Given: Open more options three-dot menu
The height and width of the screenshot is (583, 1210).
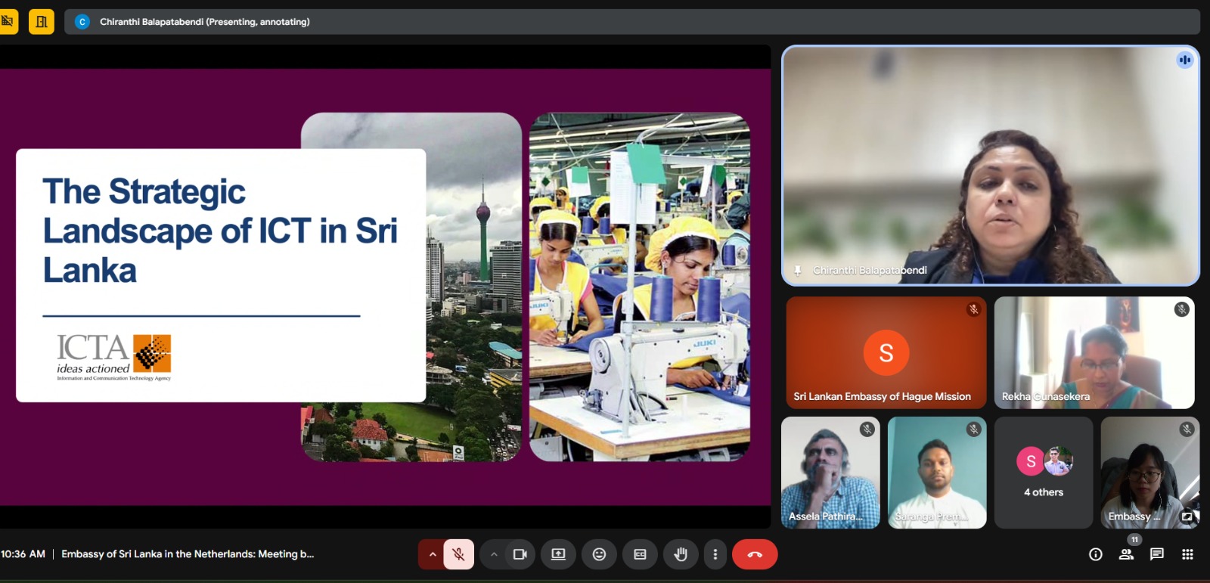Looking at the screenshot, I should tap(715, 554).
